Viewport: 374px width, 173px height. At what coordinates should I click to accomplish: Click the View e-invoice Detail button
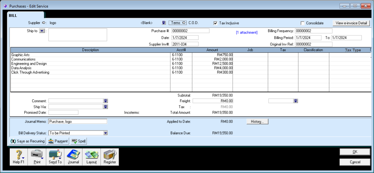tap(351, 23)
